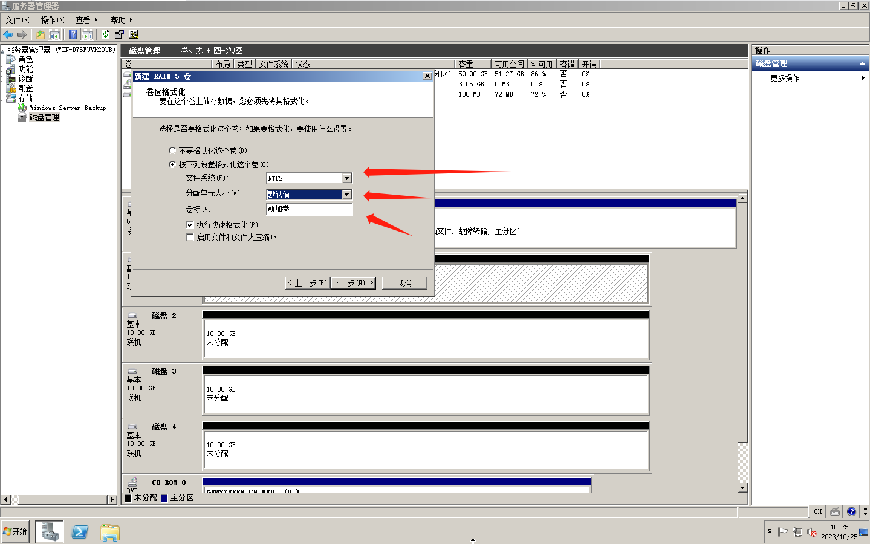
Task: Click the unallocated 10.00 GB area of 磁盘 2
Action: click(x=426, y=338)
